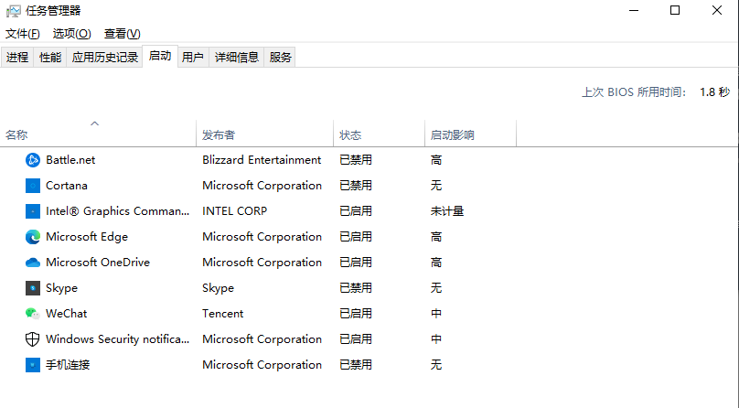Viewport: 739px width, 408px height.
Task: Click the Intel Graphics Command icon
Action: (33, 211)
